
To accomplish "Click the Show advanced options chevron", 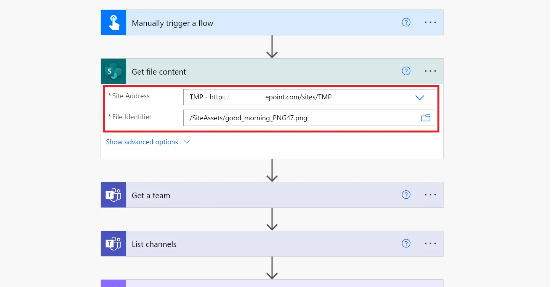I will [186, 142].
